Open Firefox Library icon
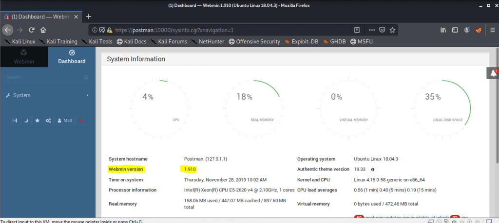499x223 pixels. (443, 30)
